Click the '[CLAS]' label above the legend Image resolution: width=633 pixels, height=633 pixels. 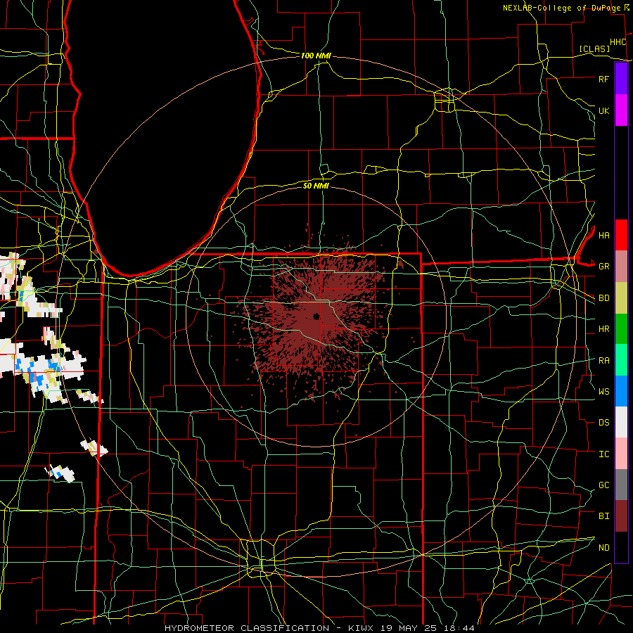594,49
